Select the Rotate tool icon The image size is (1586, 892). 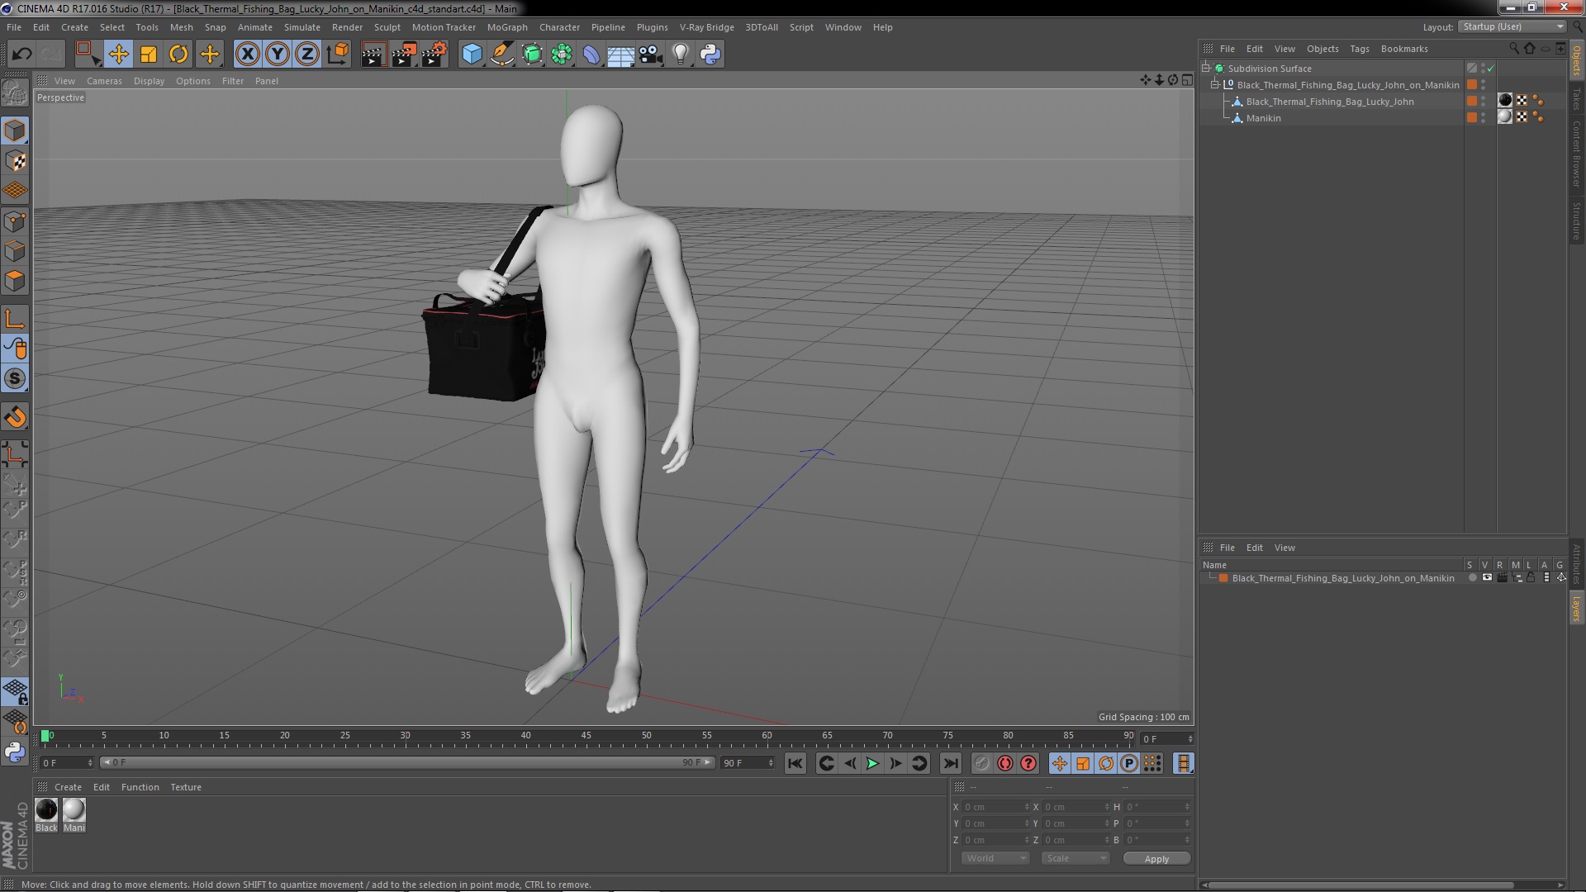[178, 55]
